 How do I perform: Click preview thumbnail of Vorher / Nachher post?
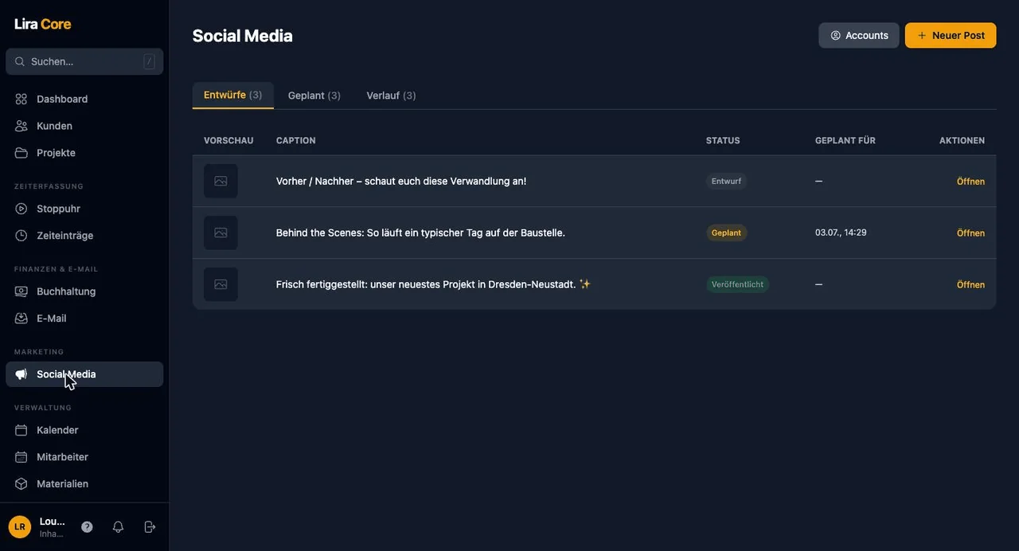[x=221, y=181]
